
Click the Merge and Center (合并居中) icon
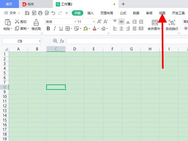click(x=155, y=22)
